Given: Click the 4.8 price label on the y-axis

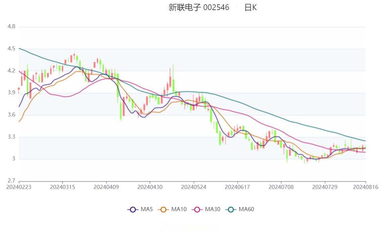Looking at the screenshot, I should (x=11, y=26).
